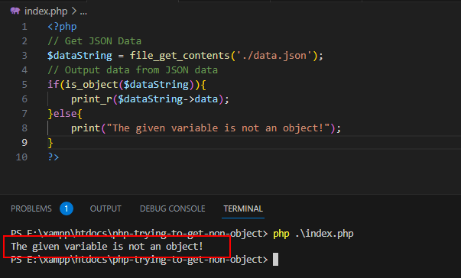This screenshot has height=278, width=461.
Task: Click the terminal cursor at the last prompt
Action: [x=275, y=260]
